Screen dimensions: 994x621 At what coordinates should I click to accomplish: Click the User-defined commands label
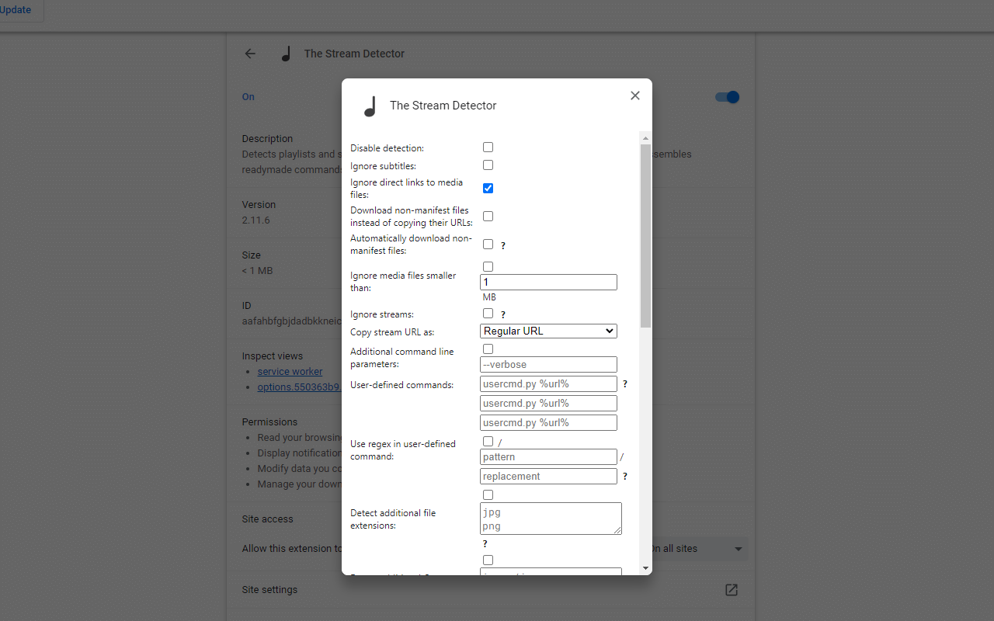click(x=401, y=385)
